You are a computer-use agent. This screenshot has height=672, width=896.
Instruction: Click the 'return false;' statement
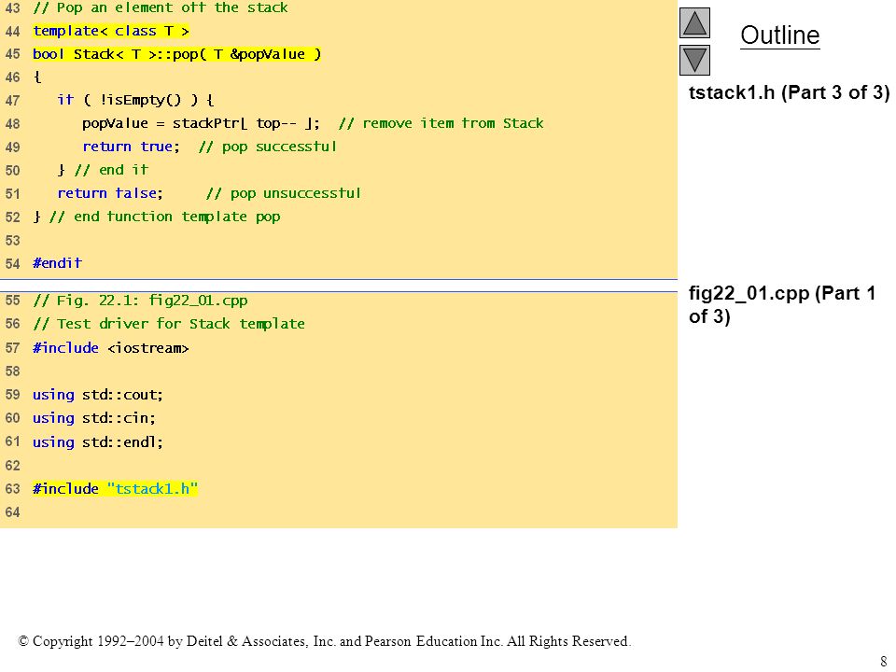click(x=110, y=193)
